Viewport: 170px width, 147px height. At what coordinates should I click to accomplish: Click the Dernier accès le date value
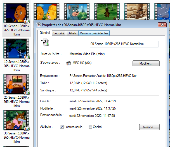coord(92,116)
